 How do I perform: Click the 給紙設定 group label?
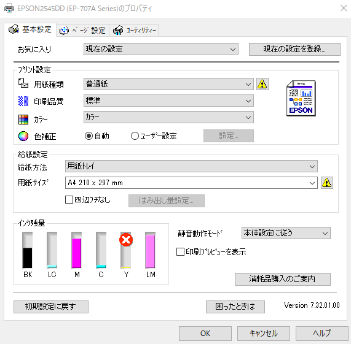coord(33,155)
